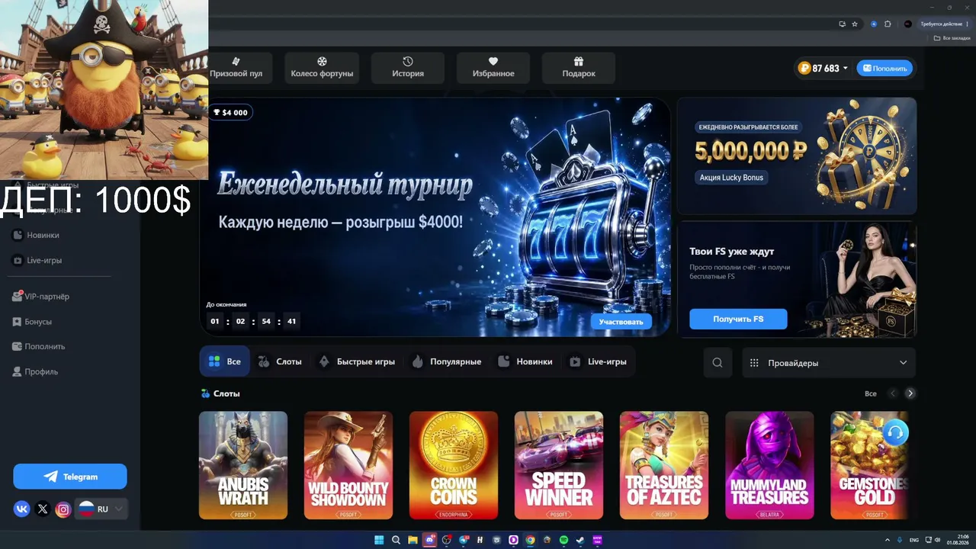Open Колесо фортуны wheel page

click(322, 68)
